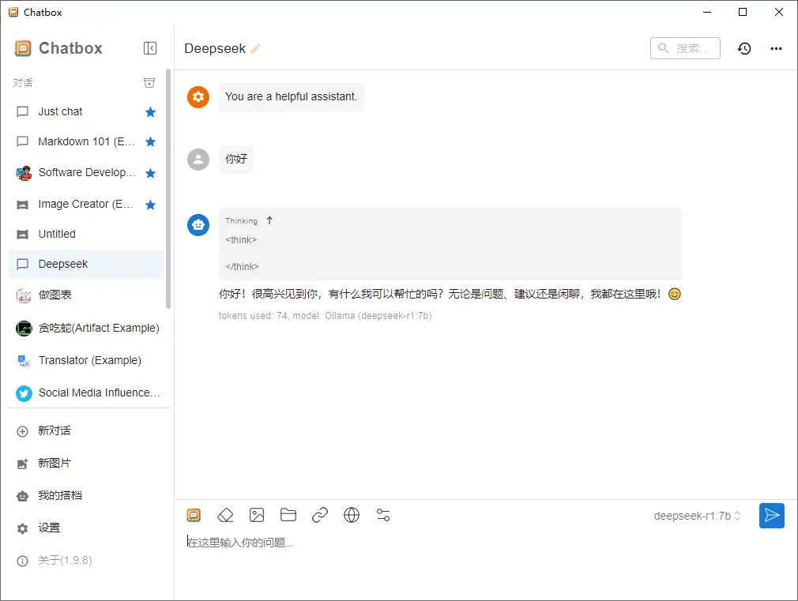Click the Image Creator picture icon
This screenshot has height=601, width=798.
pos(22,205)
